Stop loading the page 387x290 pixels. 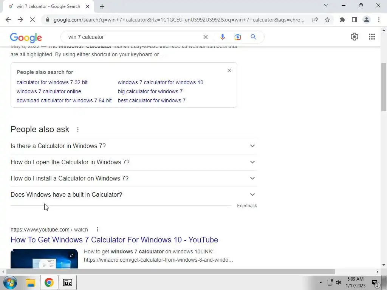[33, 20]
